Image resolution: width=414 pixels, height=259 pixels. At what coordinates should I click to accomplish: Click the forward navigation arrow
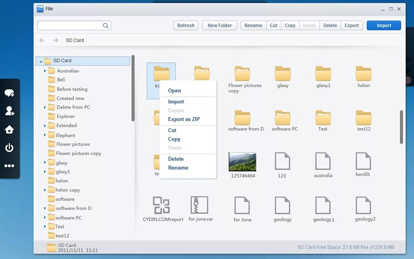pos(56,40)
